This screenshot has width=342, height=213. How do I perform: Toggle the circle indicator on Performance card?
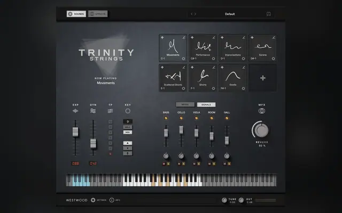pyautogui.click(x=213, y=59)
